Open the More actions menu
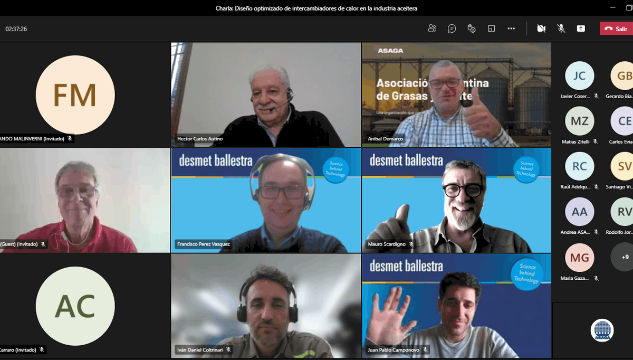 point(511,29)
